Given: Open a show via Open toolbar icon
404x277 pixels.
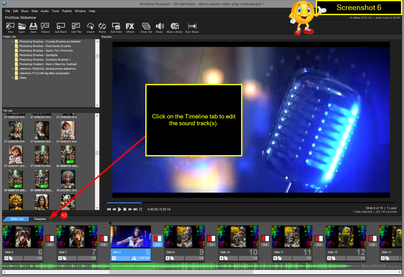Looking at the screenshot, I should coord(22,28).
